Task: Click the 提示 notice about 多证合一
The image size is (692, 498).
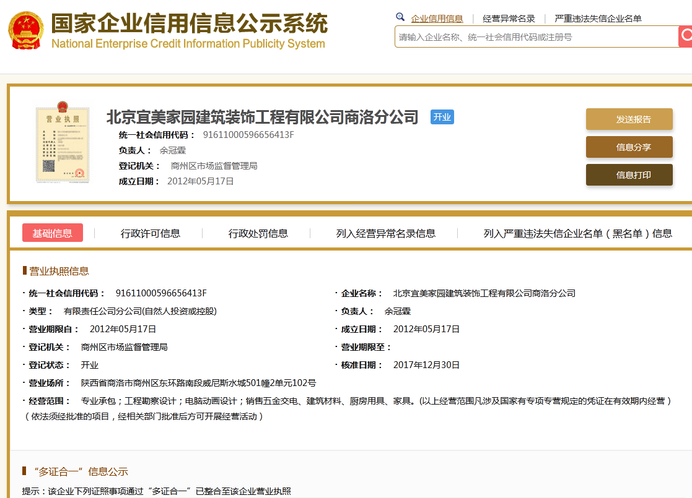Action: [157, 491]
